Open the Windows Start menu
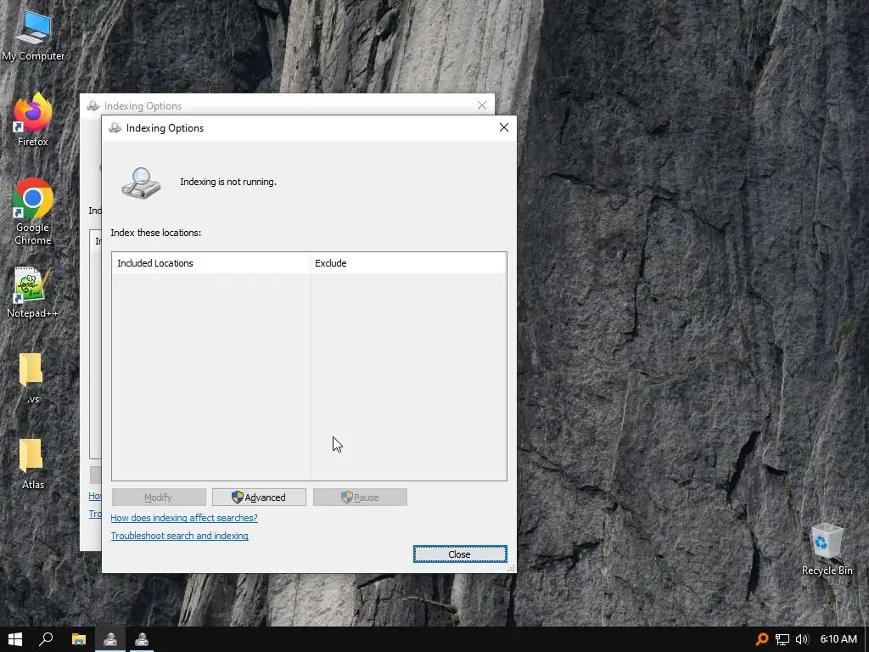Image resolution: width=869 pixels, height=652 pixels. (x=15, y=639)
